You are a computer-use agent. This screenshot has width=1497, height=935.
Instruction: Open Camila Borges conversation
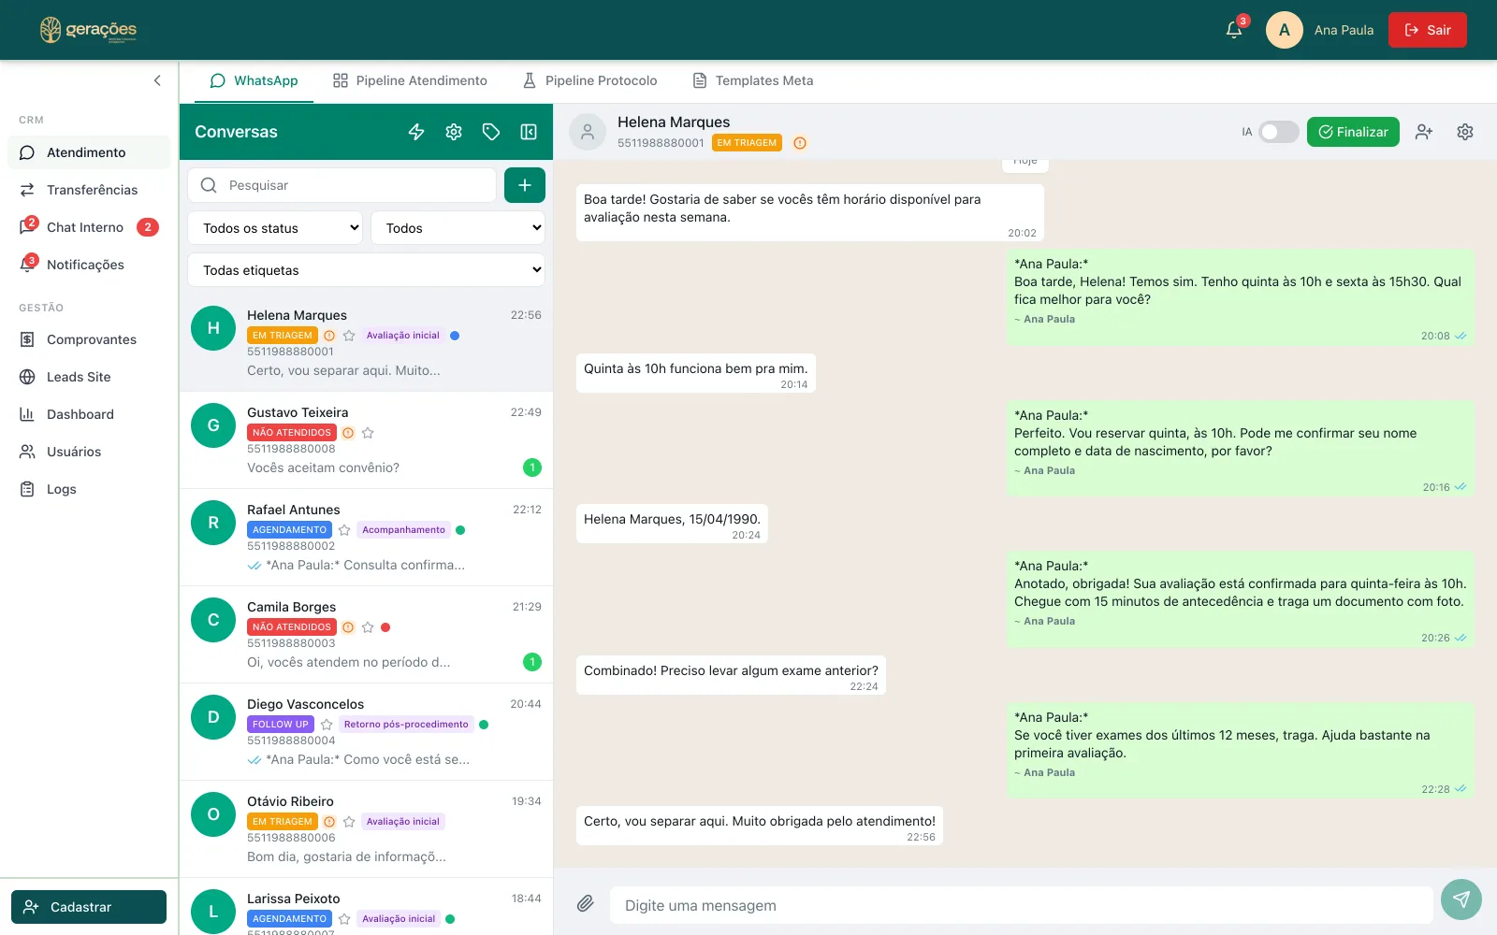(367, 635)
